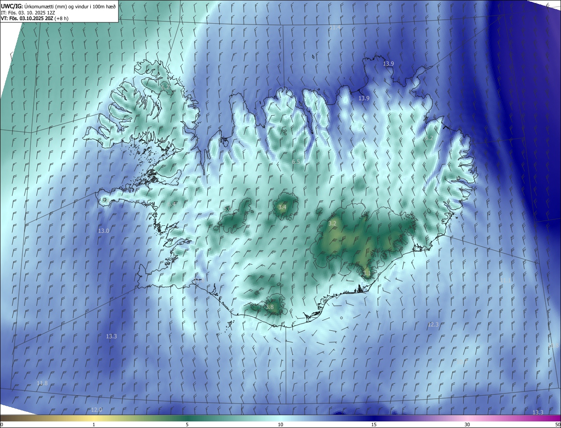Click the 13.0 value label over the sea

[103, 231]
